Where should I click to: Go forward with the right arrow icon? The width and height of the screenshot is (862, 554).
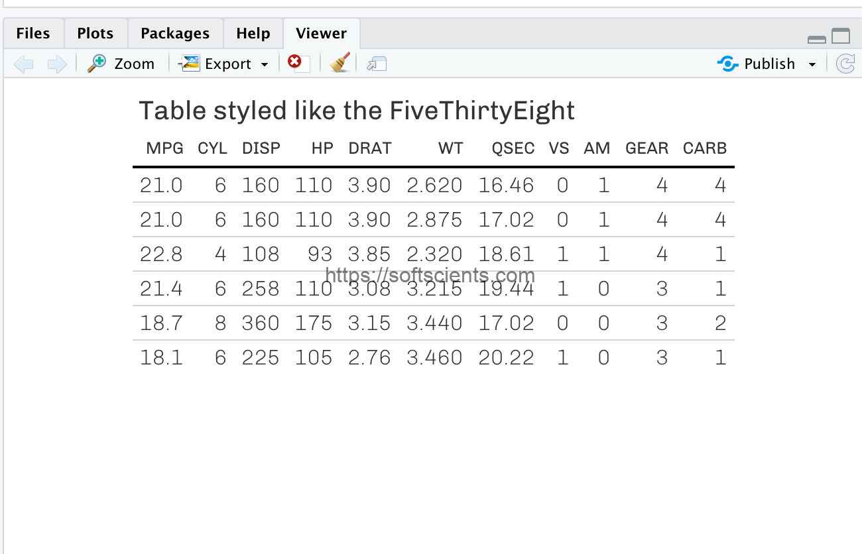click(57, 64)
